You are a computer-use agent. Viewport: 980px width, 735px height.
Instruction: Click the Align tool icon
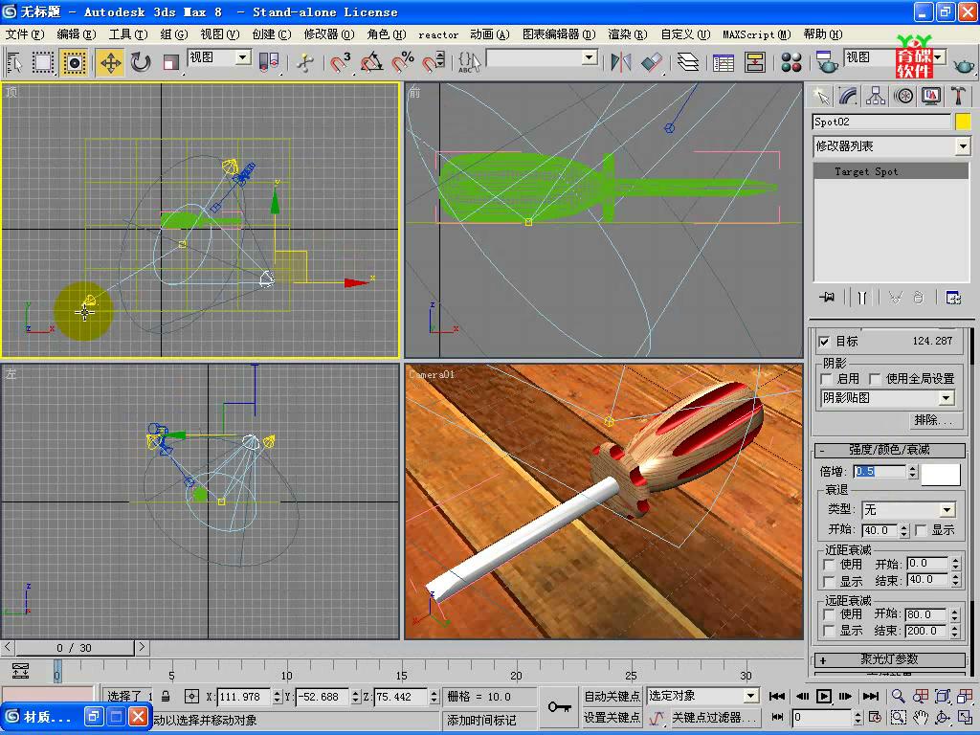pyautogui.click(x=652, y=62)
